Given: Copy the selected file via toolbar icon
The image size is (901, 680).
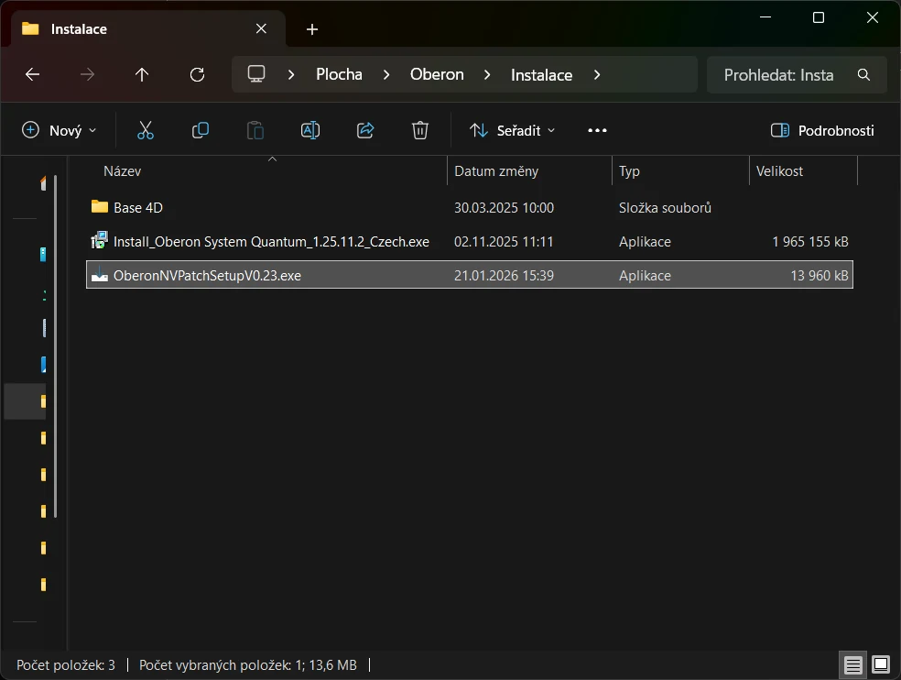Looking at the screenshot, I should (200, 130).
